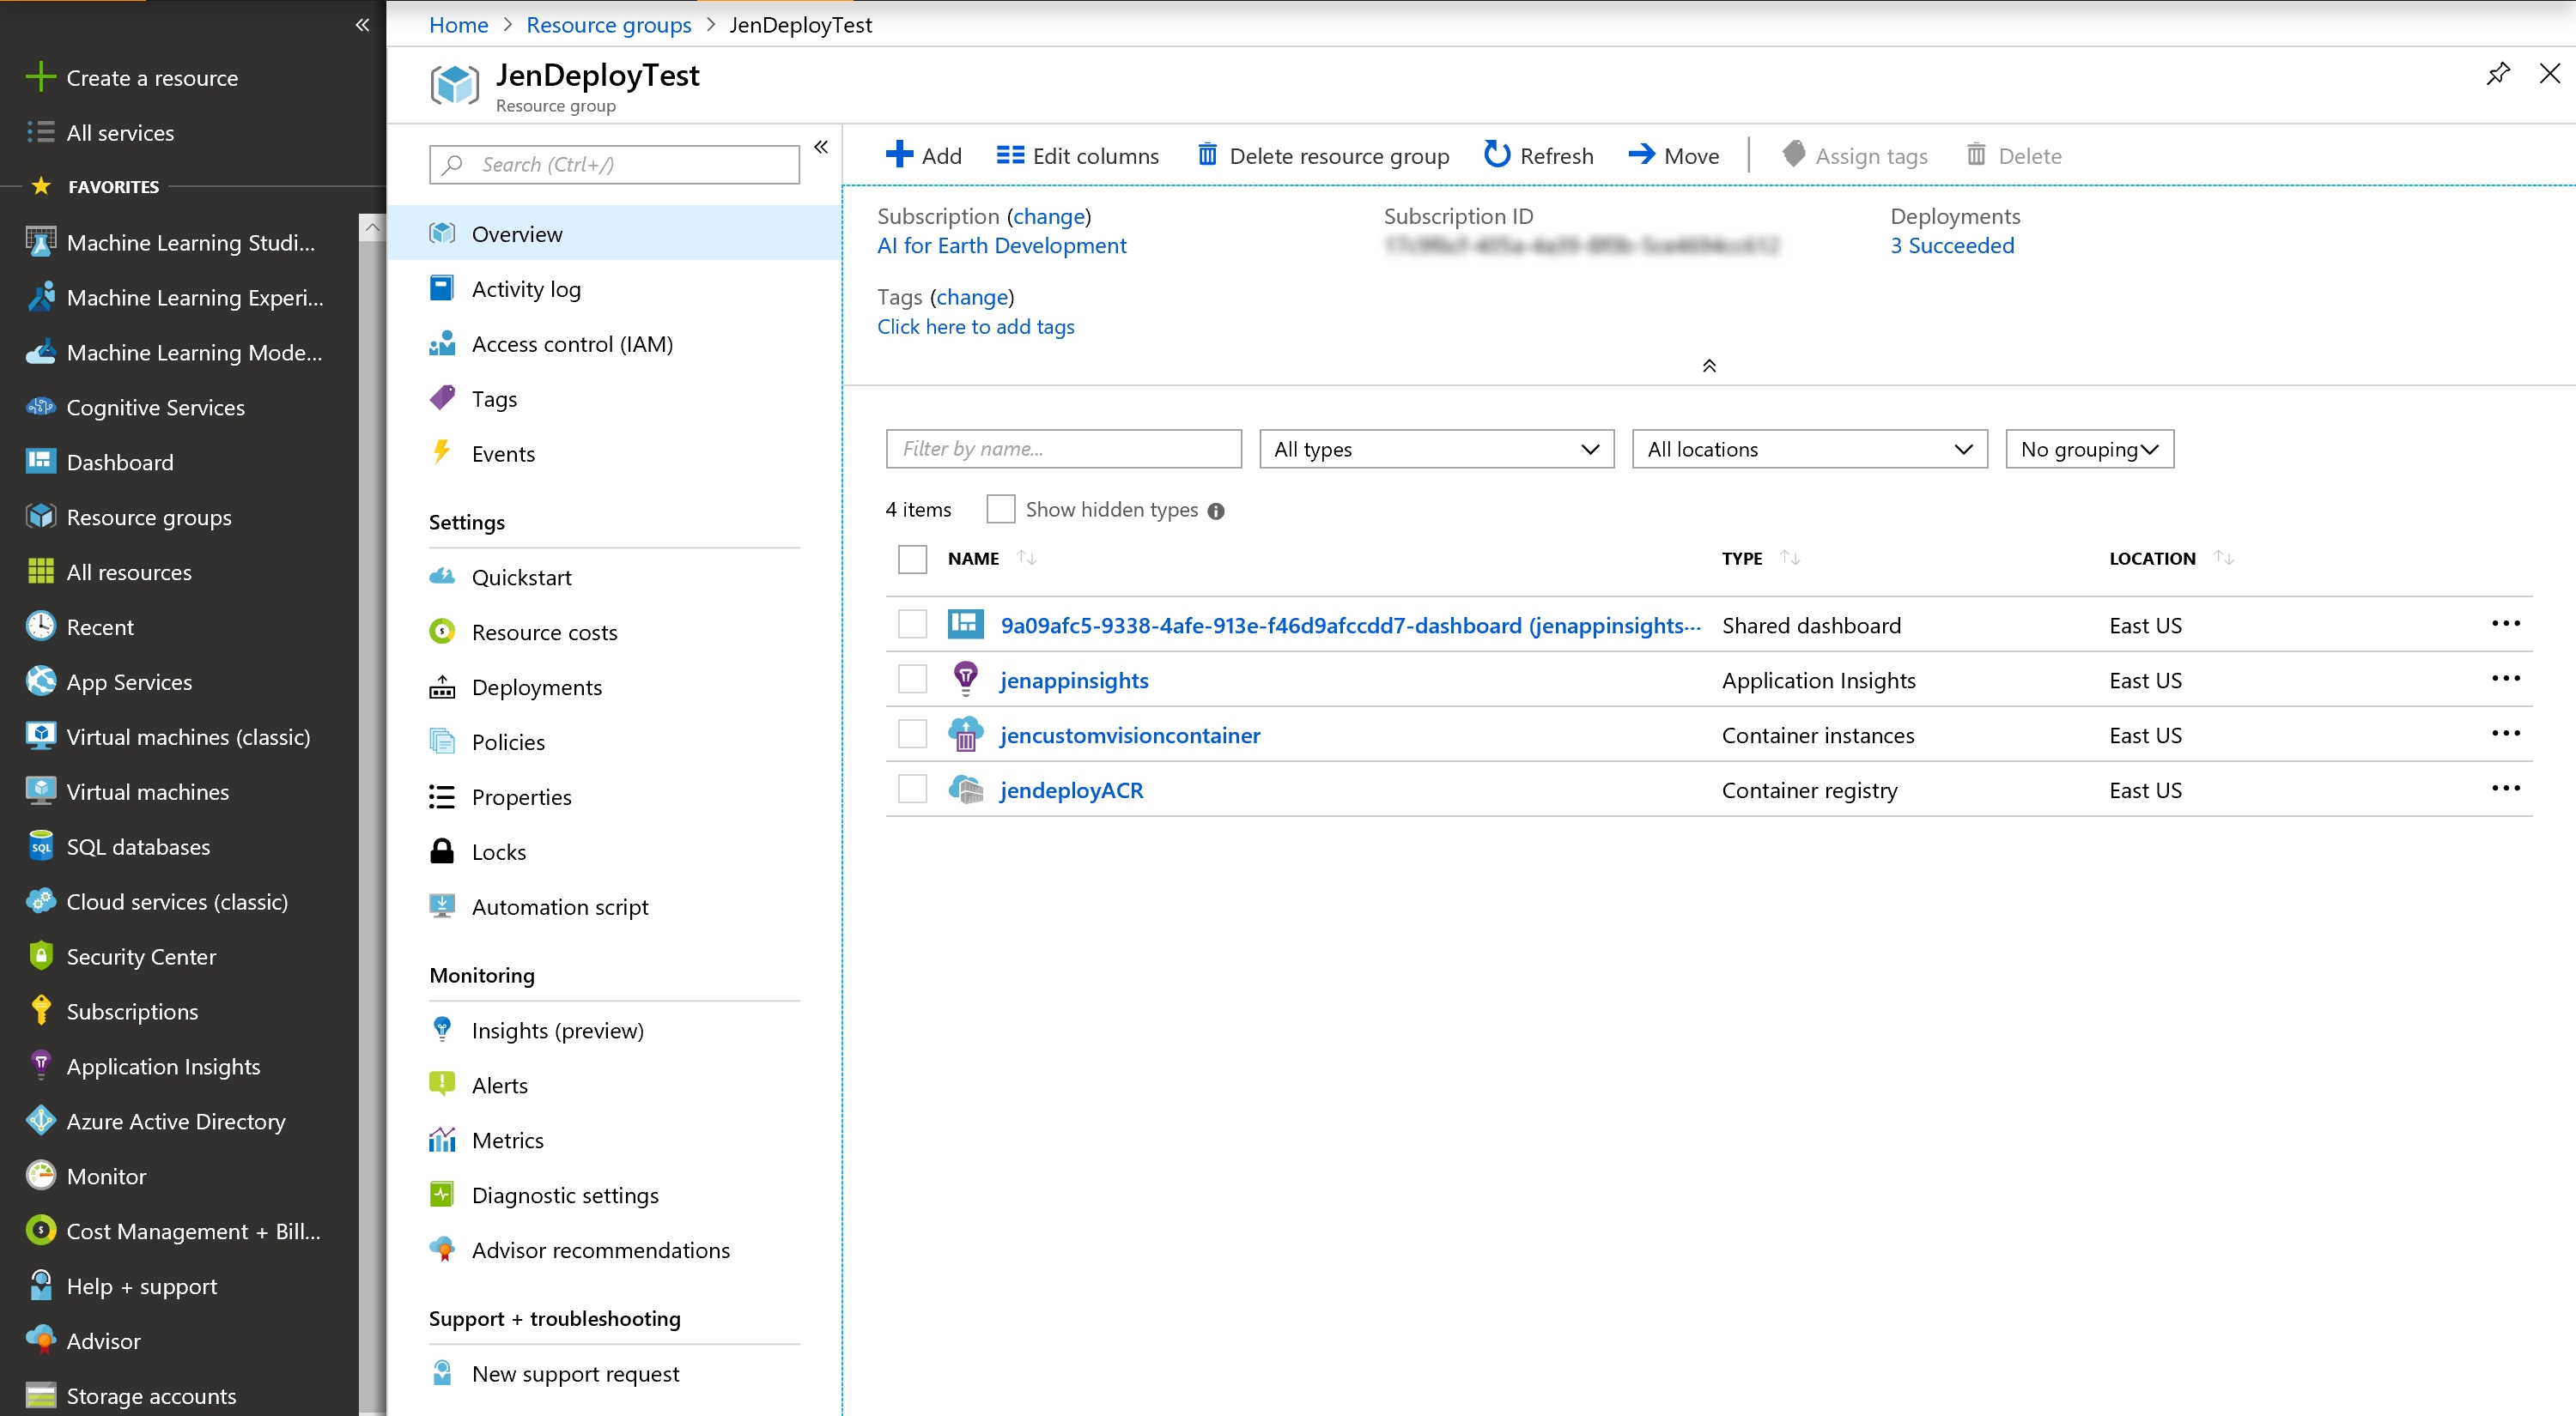Check the box for jenappinsights row

click(x=911, y=680)
